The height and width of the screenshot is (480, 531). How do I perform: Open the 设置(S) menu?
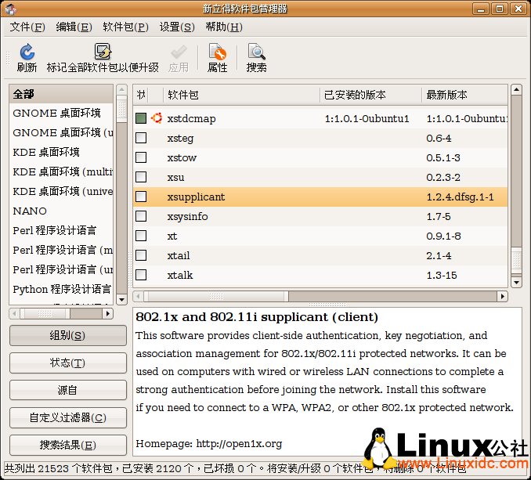pos(177,27)
